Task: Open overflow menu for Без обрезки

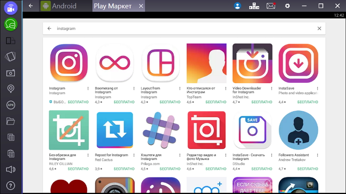Action: [x=88, y=155]
